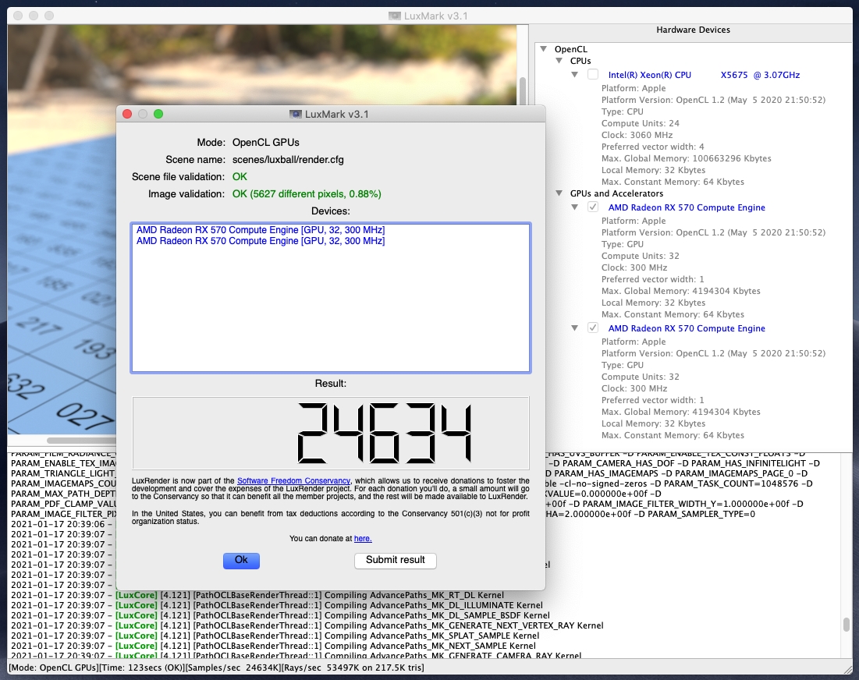Click the 'Type: CPU' row
This screenshot has width=859, height=680.
(623, 112)
